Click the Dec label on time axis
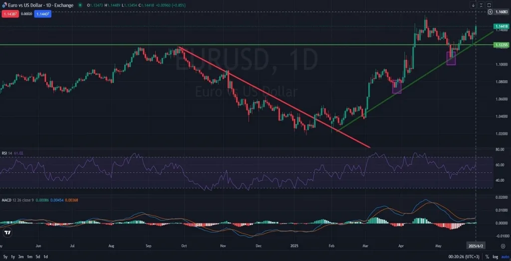511x261 pixels. point(258,247)
